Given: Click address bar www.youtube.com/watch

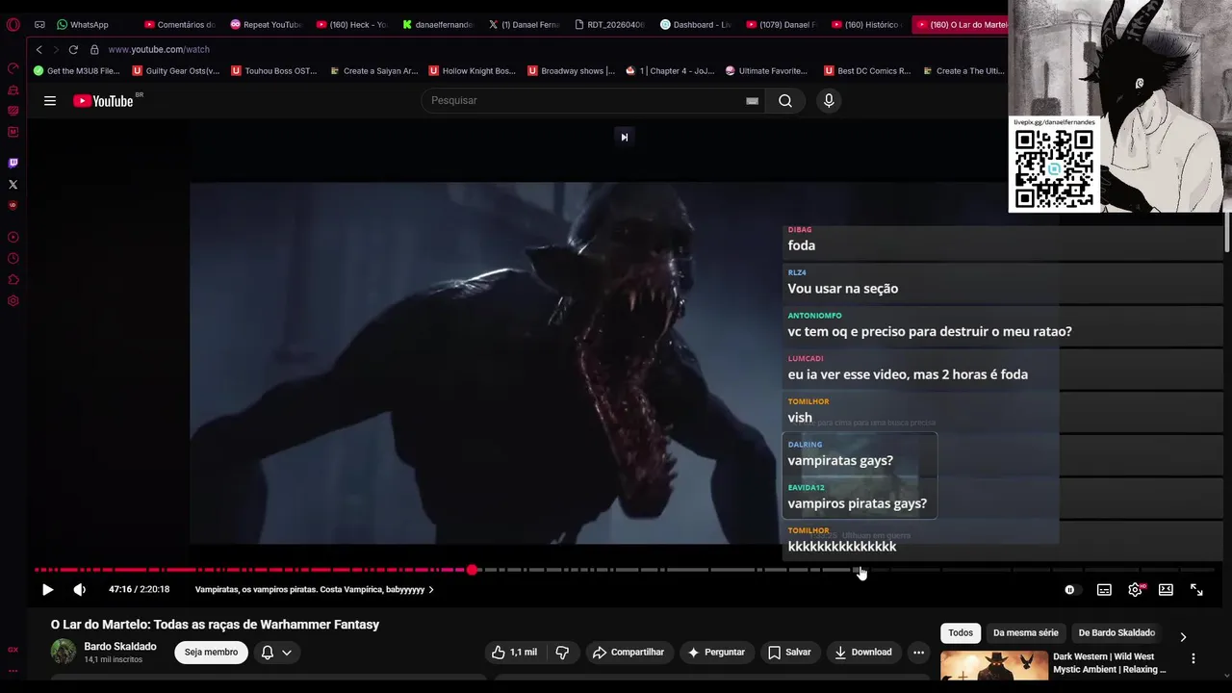Looking at the screenshot, I should tap(159, 49).
